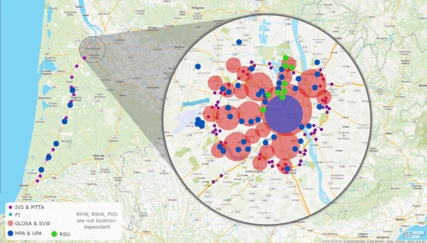Click the Narbonne city label
Viewport: 427px width, 243px height.
click(383, 237)
